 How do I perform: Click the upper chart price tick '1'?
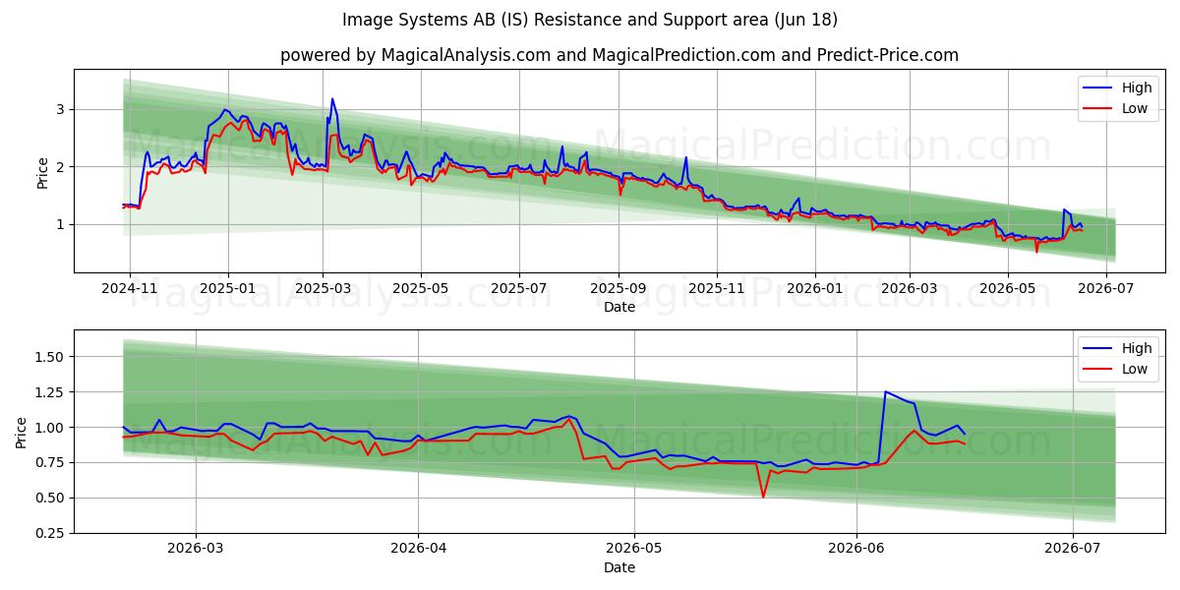pyautogui.click(x=60, y=224)
